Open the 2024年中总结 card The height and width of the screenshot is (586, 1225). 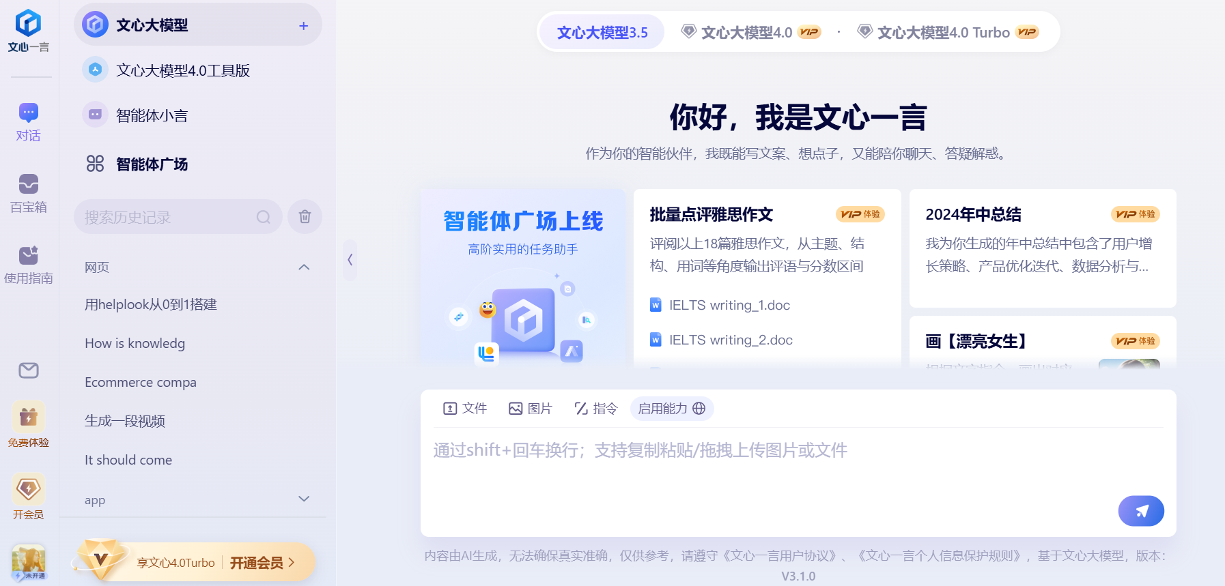(x=1043, y=248)
